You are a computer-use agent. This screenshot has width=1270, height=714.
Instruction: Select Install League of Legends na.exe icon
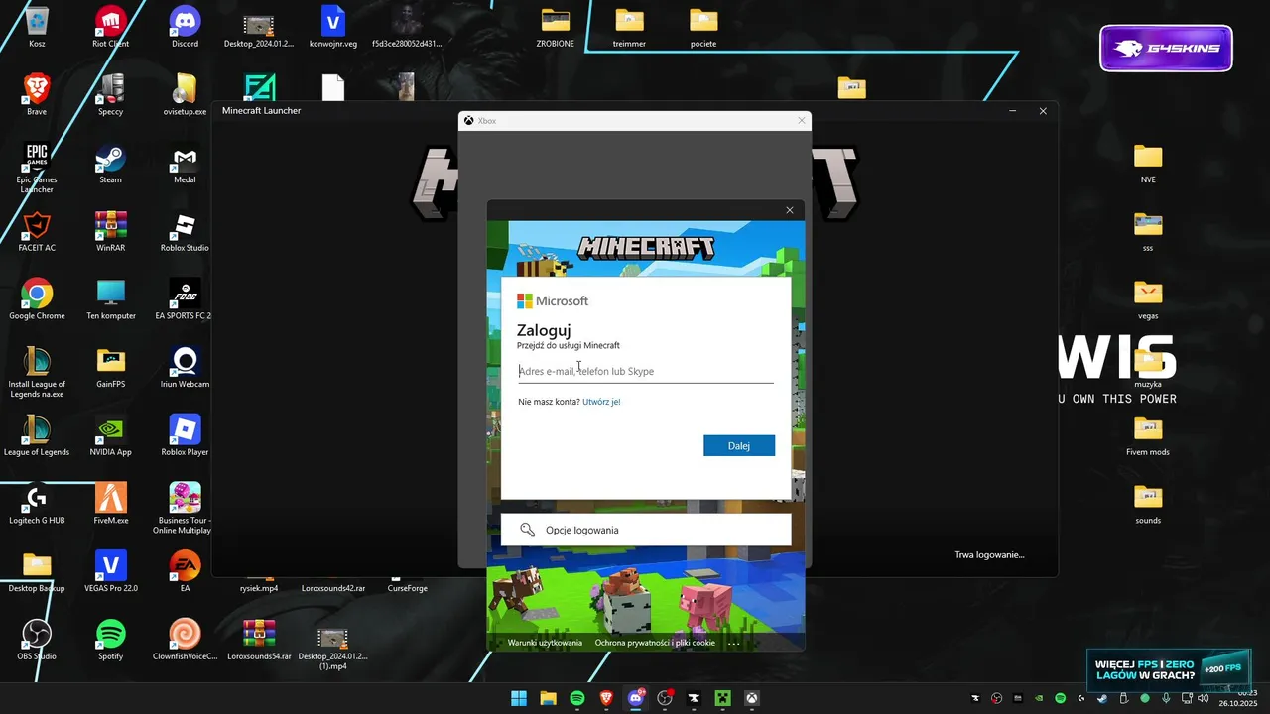(x=37, y=372)
